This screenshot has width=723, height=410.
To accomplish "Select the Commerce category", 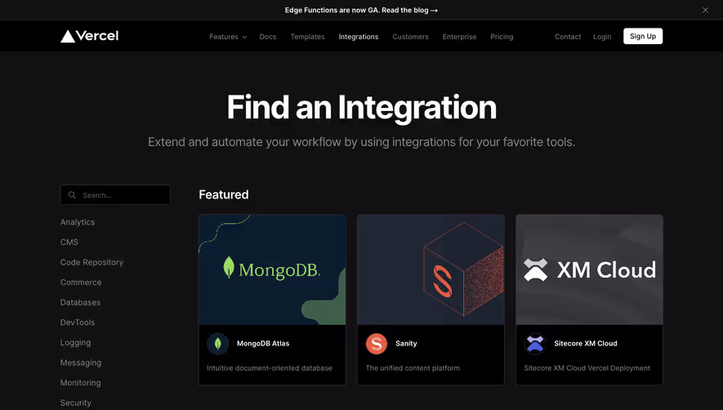I will coord(81,283).
